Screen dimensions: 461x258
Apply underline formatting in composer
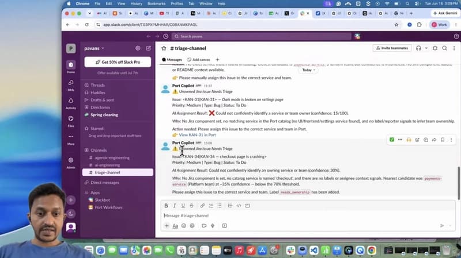(183, 206)
